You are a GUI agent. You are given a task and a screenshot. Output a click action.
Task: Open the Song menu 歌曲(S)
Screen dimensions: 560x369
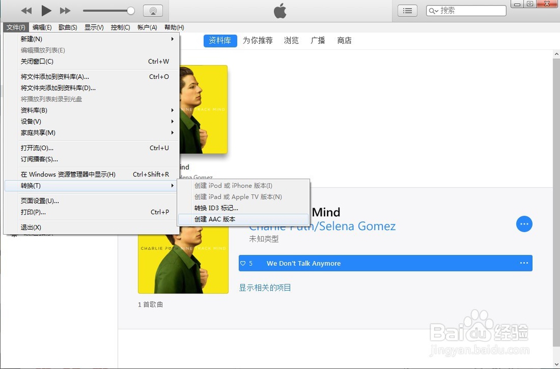click(68, 27)
